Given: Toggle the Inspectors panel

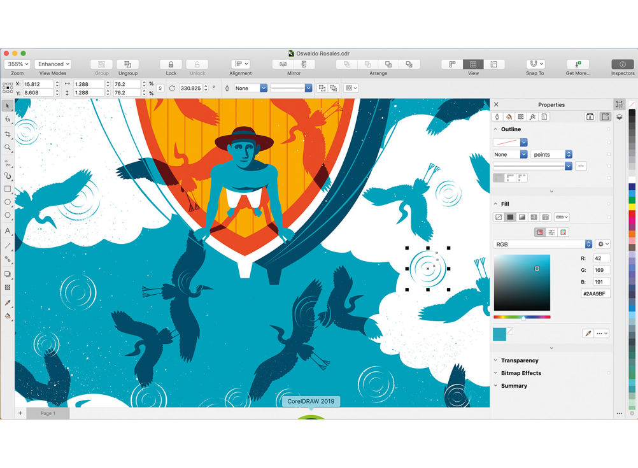Looking at the screenshot, I should (623, 64).
